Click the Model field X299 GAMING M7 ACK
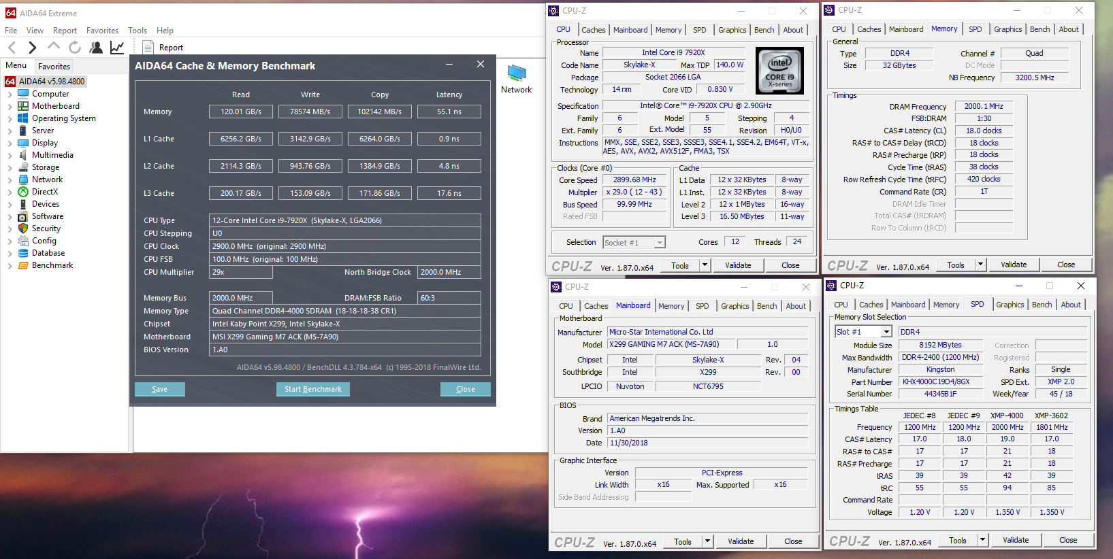 (671, 344)
